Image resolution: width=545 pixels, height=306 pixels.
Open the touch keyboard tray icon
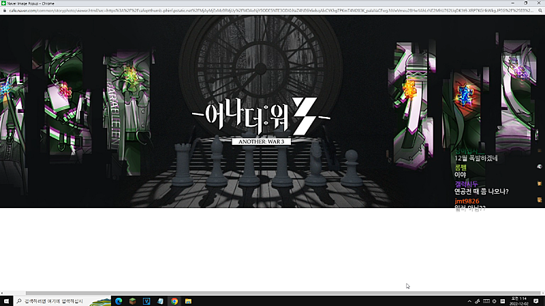tap(486, 301)
